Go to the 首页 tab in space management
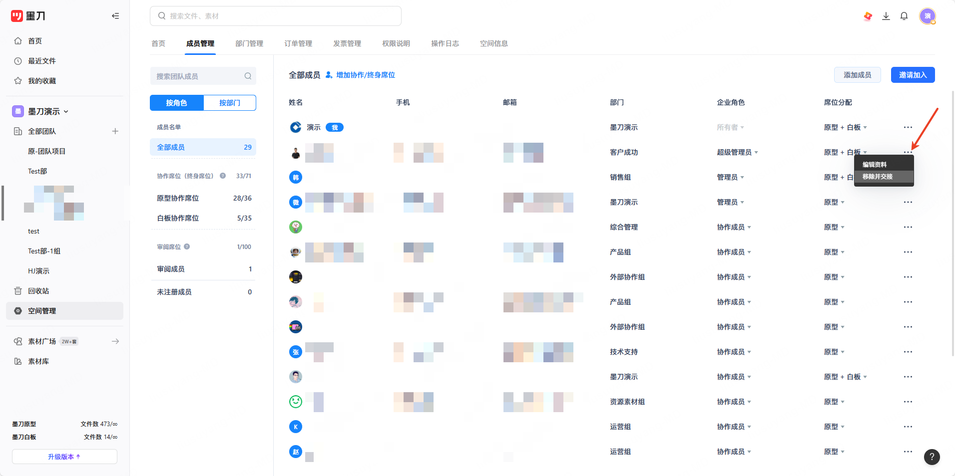 point(158,43)
